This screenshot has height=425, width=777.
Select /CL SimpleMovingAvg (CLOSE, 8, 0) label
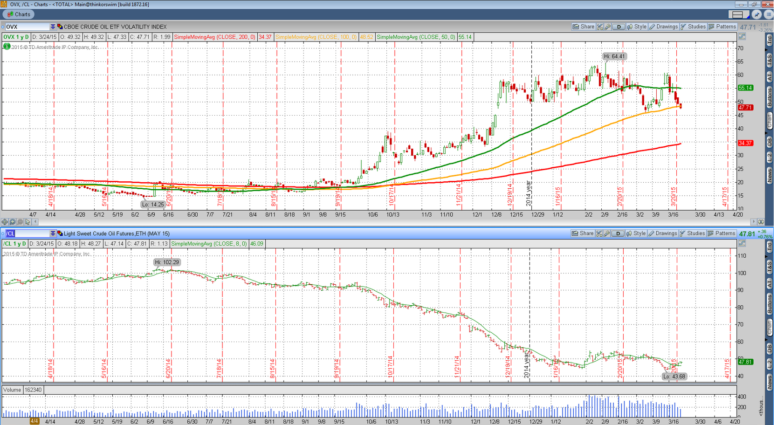[209, 244]
